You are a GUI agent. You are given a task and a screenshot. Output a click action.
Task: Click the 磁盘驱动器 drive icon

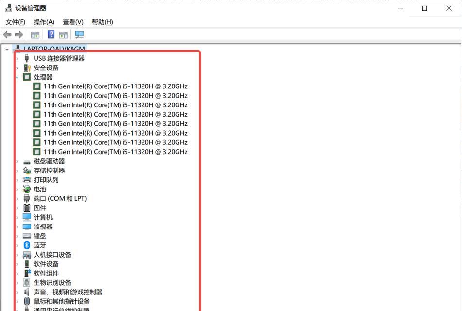(x=27, y=162)
